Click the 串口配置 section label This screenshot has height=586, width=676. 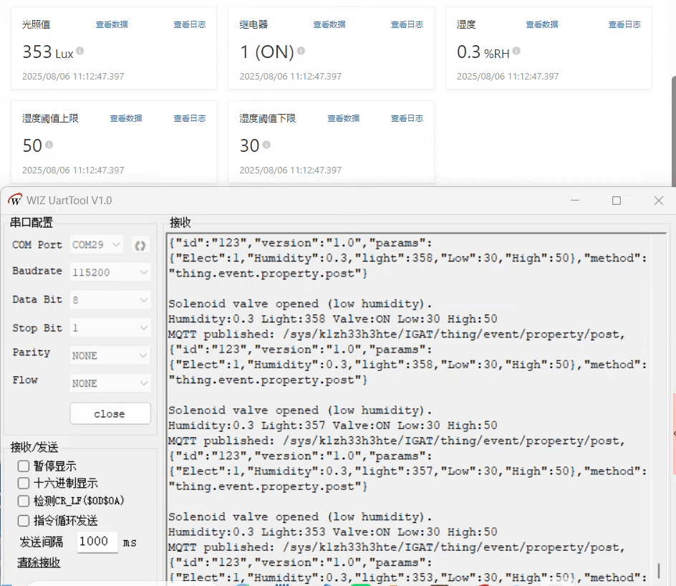click(x=32, y=223)
